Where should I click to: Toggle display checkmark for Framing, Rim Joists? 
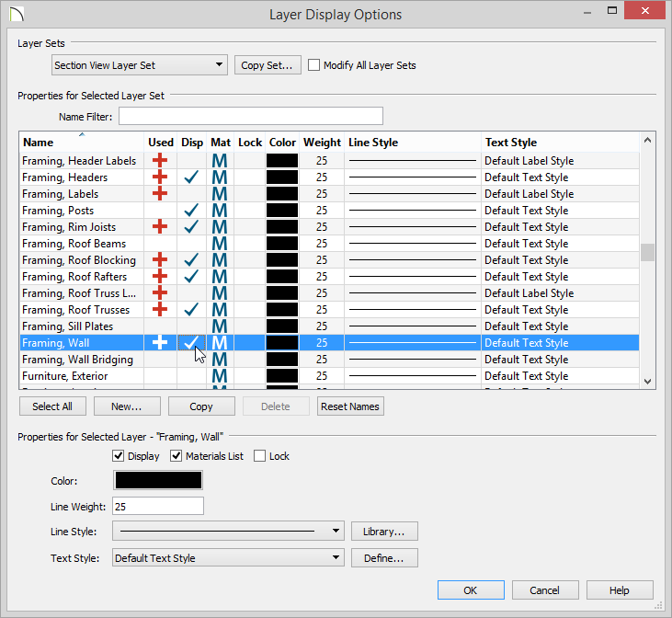point(191,226)
